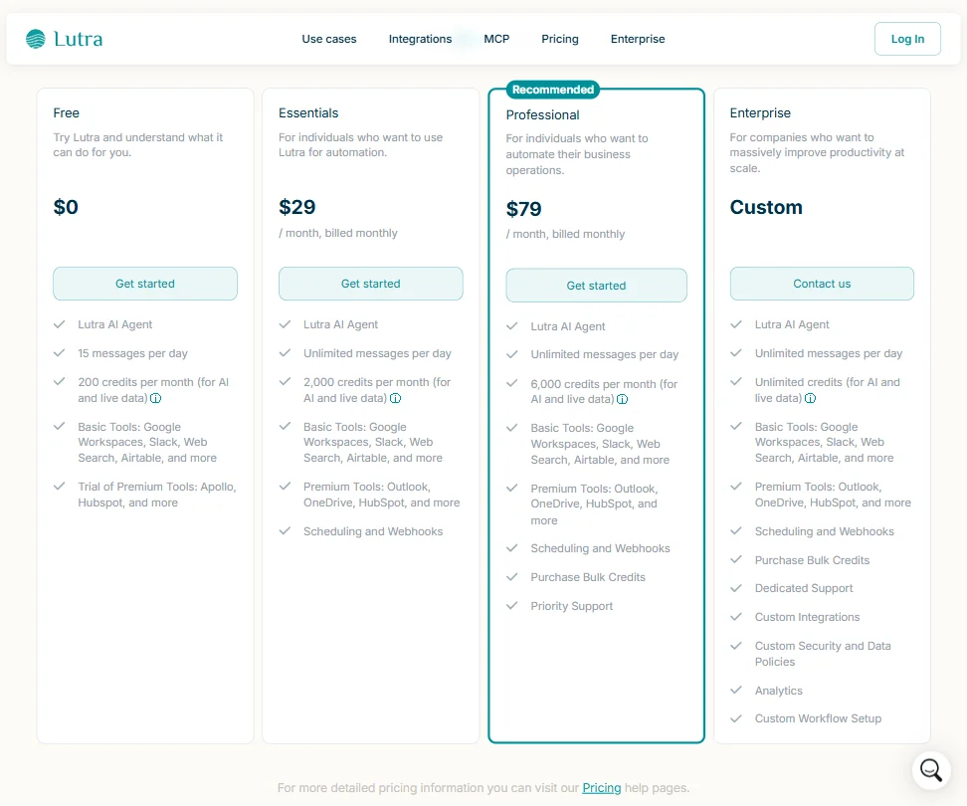This screenshot has width=967, height=806.
Task: Select Pricing in the top navigation
Action: pyautogui.click(x=560, y=39)
